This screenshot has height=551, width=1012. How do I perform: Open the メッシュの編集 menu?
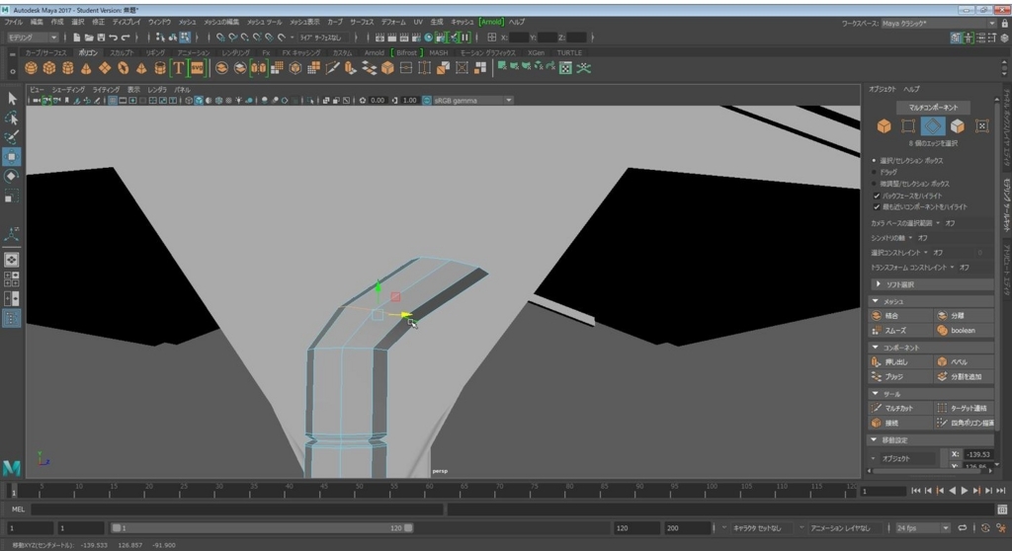pos(221,22)
